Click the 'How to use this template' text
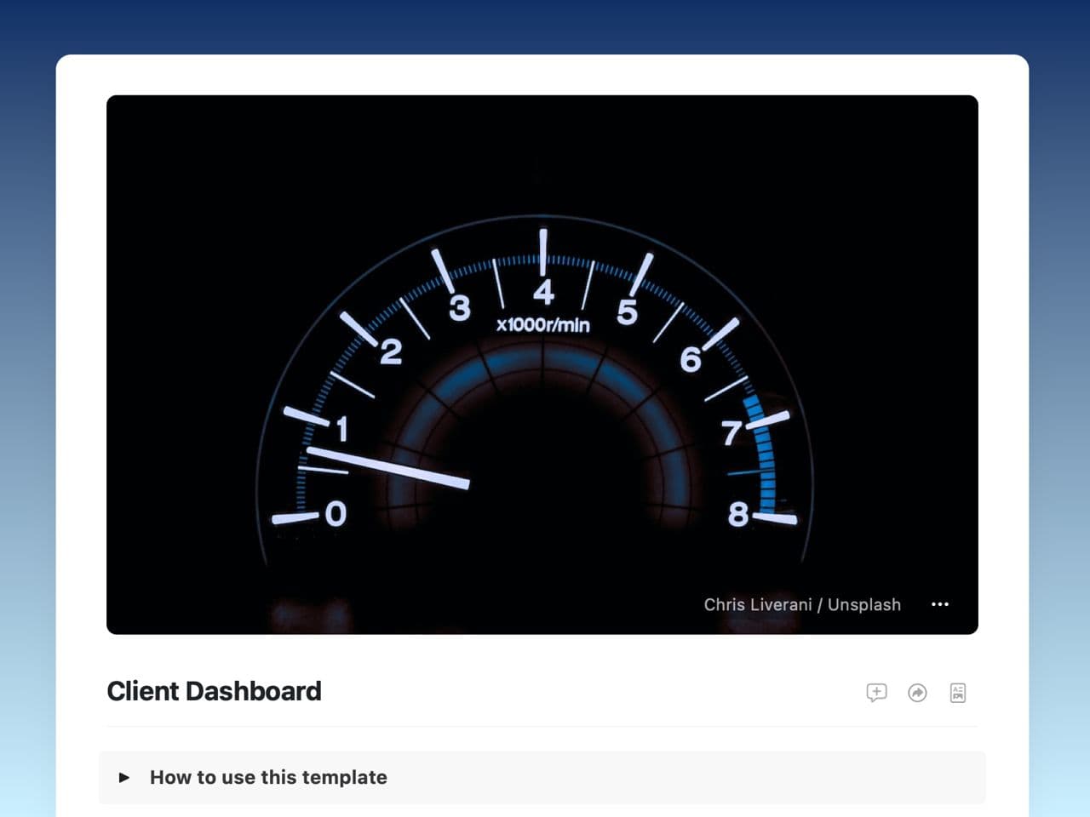1090x817 pixels. click(x=268, y=777)
